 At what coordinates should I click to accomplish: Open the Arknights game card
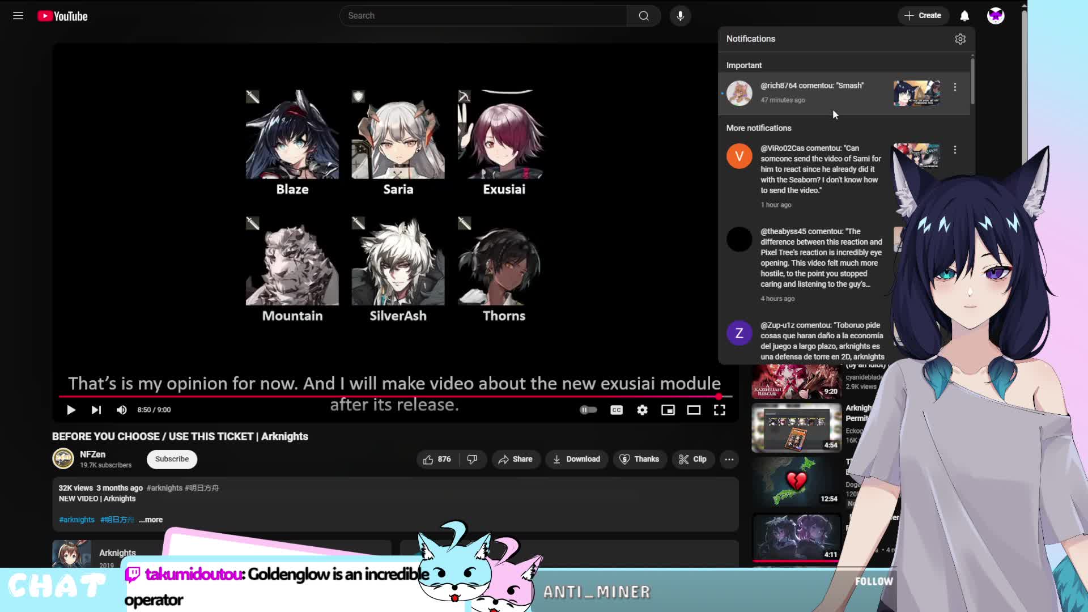[x=221, y=554]
